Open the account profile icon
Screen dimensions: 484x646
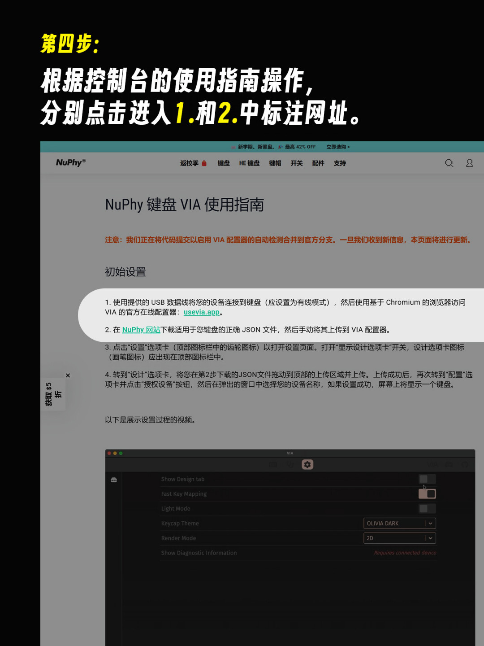coord(470,163)
